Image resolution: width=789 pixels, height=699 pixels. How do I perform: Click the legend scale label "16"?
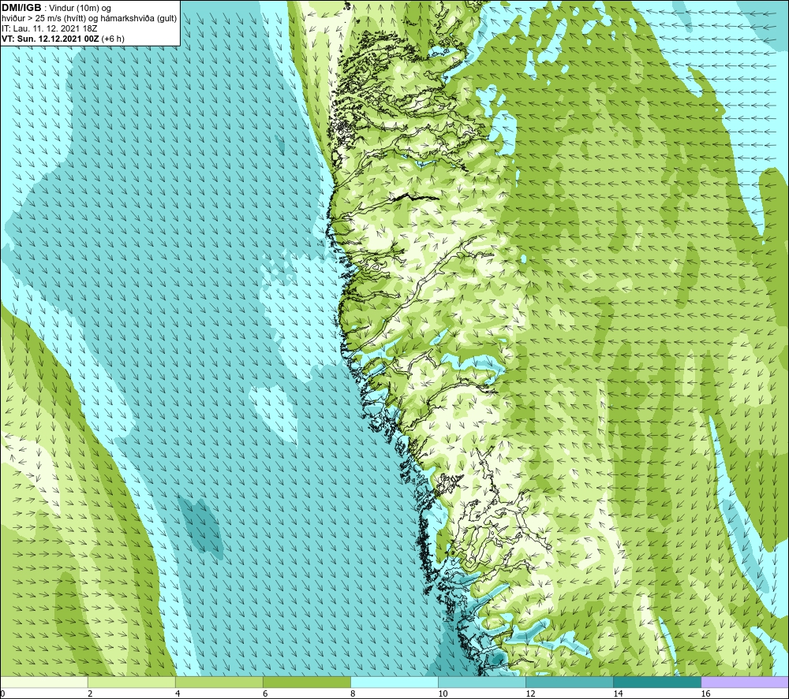coord(705,694)
